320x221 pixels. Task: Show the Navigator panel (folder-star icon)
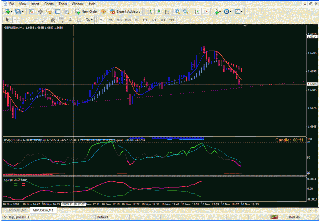tap(49, 12)
